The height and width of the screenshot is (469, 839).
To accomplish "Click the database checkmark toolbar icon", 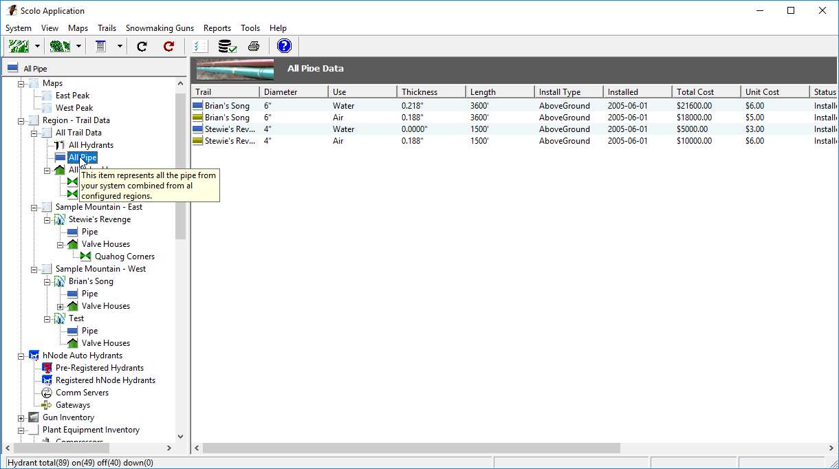I will [227, 47].
